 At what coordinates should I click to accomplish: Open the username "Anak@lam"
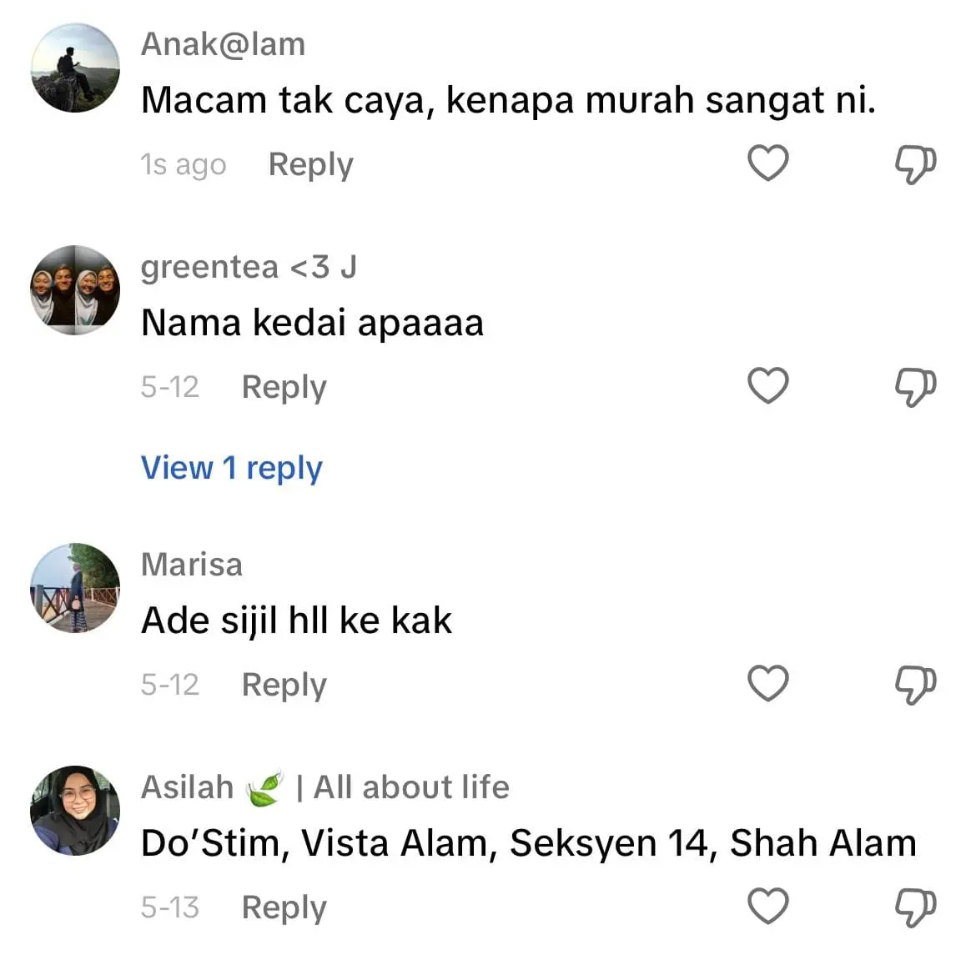coord(223,44)
